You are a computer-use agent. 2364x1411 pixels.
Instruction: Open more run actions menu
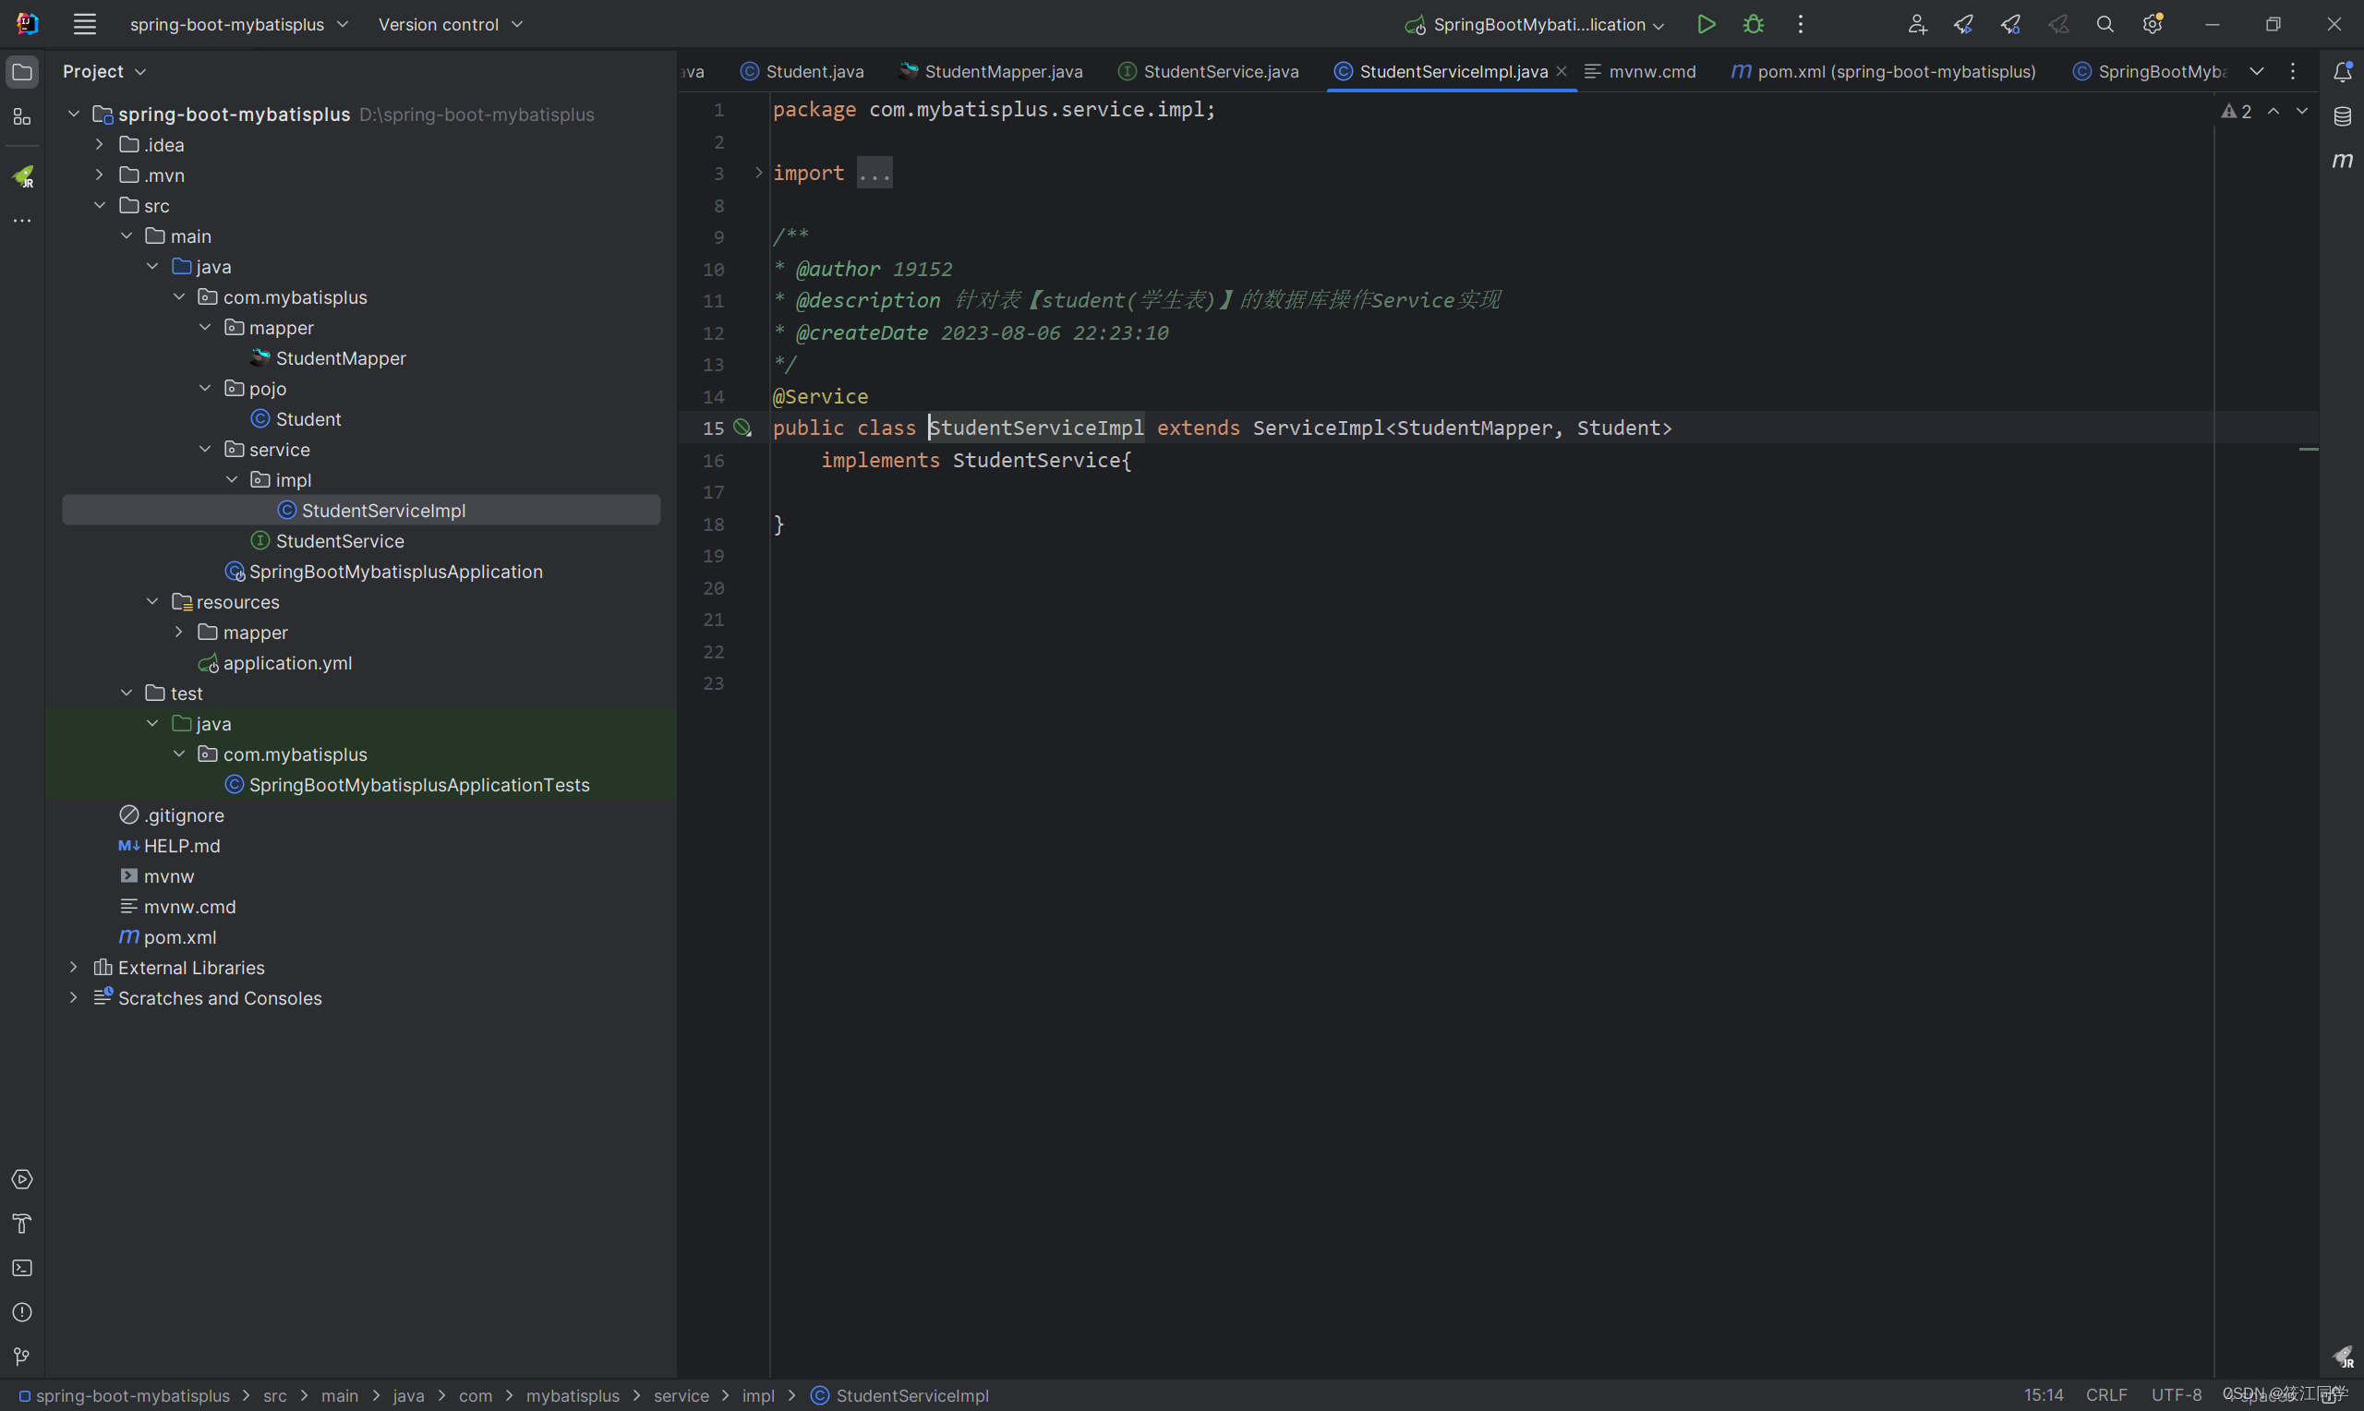[1801, 24]
